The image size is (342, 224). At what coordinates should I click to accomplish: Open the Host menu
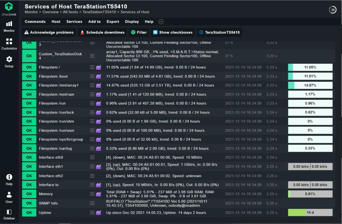[x=56, y=22]
